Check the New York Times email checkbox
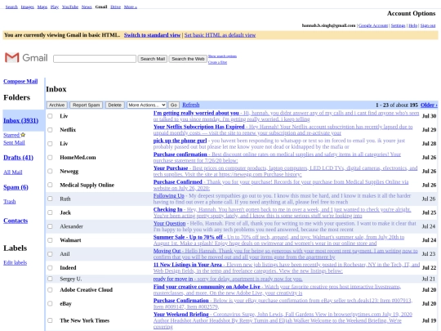Image resolution: width=441 pixels, height=331 pixels. point(50,320)
